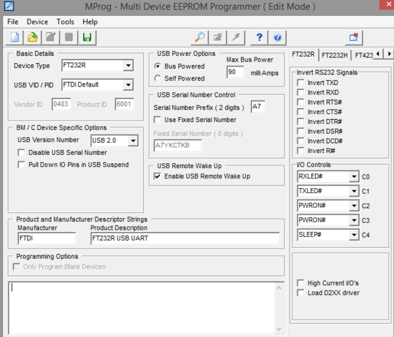Image resolution: width=394 pixels, height=337 pixels.
Task: Open the File menu
Action: [x=12, y=22]
